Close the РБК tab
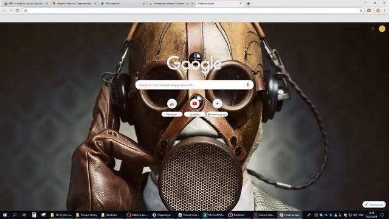The width and height of the screenshot is (389, 219). point(47,4)
